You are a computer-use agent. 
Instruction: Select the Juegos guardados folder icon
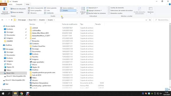click(31, 62)
